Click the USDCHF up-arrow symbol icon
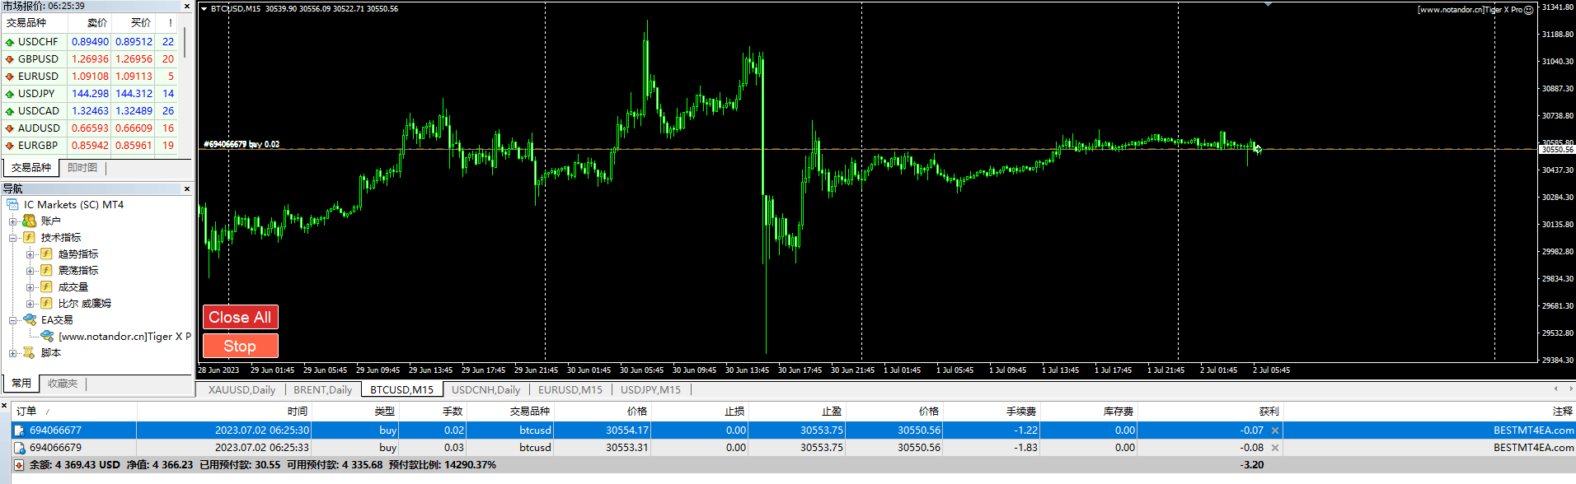Viewport: 1576px width, 484px height. [x=10, y=42]
